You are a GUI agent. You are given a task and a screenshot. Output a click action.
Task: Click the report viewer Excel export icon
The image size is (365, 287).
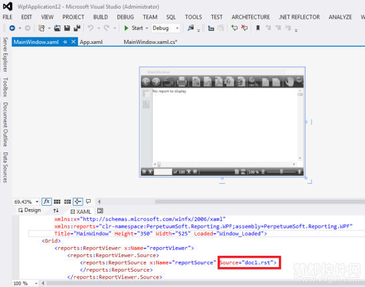(229, 81)
